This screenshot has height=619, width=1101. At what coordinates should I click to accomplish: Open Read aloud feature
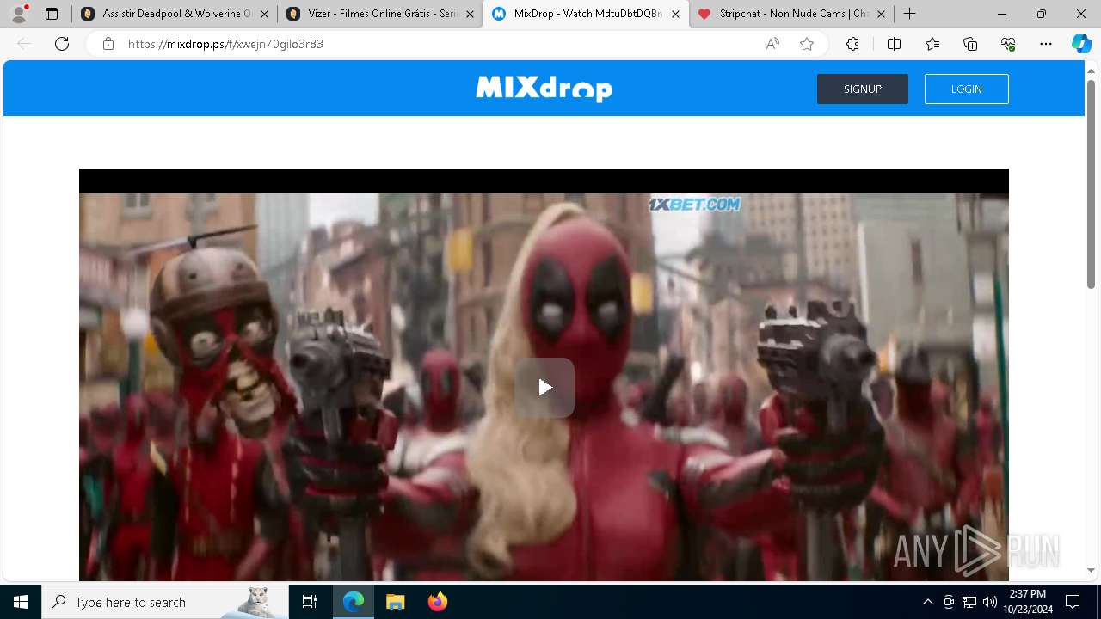pos(772,44)
